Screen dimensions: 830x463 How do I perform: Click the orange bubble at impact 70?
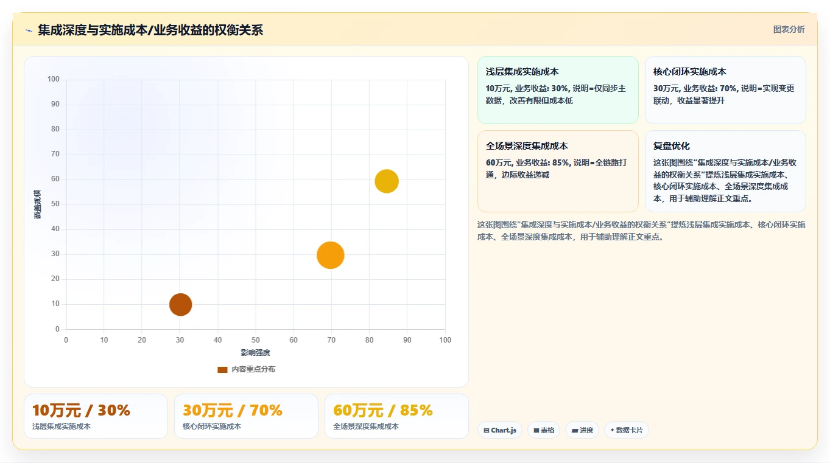coord(331,255)
